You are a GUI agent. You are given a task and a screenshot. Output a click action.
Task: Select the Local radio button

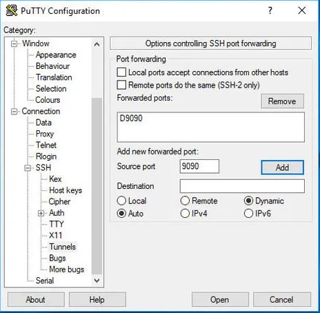point(121,201)
